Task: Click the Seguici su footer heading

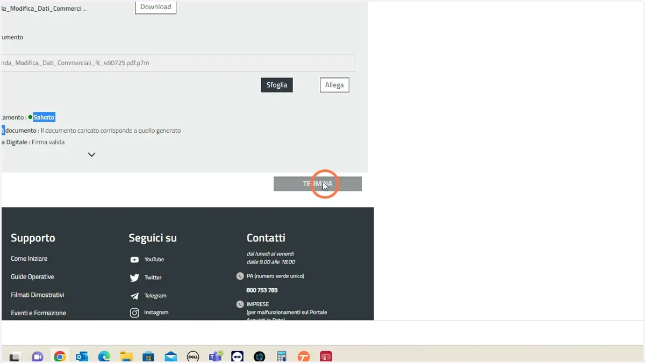Action: click(153, 238)
